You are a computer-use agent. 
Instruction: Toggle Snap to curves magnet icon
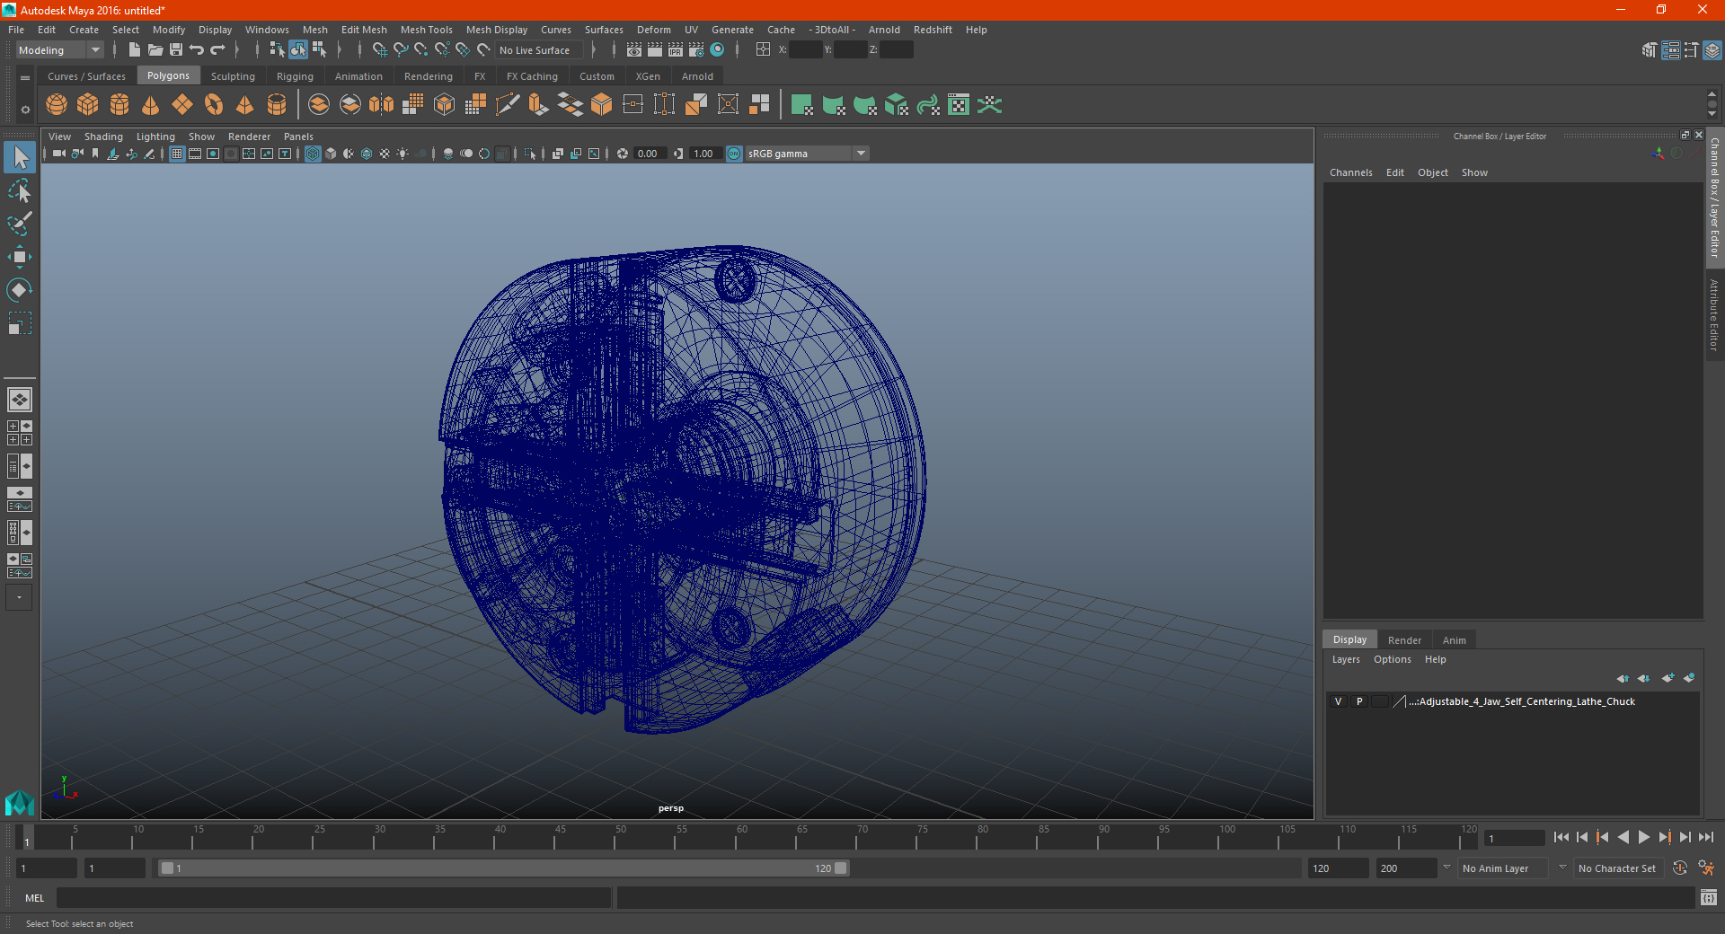click(x=401, y=50)
